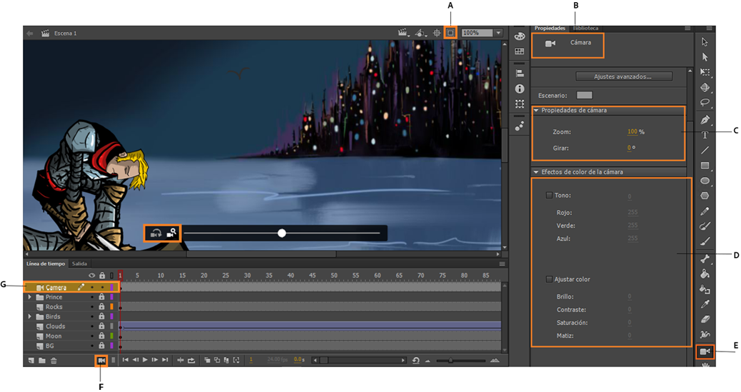This screenshot has height=392, width=741.
Task: Select the Paint Bucket tool
Action: point(705,274)
